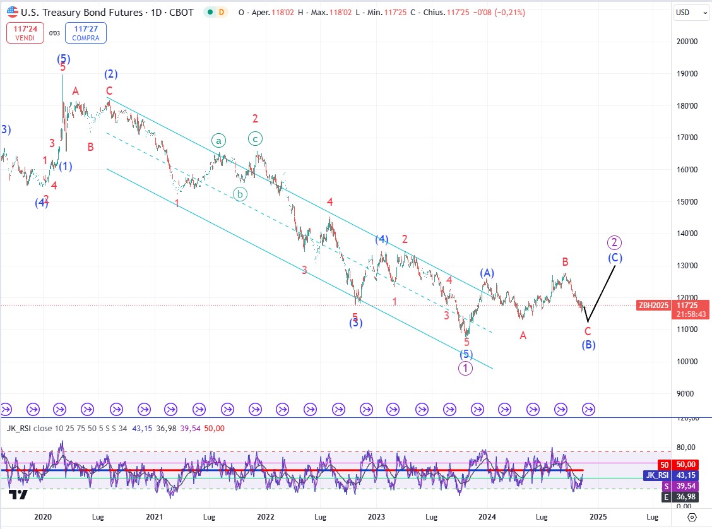This screenshot has height=529, width=712.
Task: Click the green market status dot
Action: coord(210,12)
